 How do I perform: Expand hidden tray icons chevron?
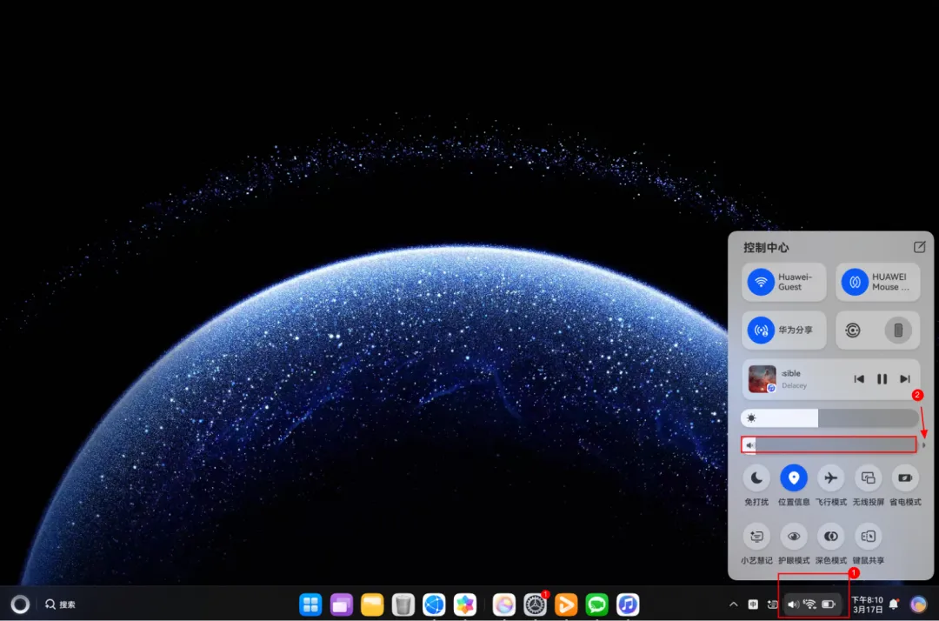tap(734, 604)
